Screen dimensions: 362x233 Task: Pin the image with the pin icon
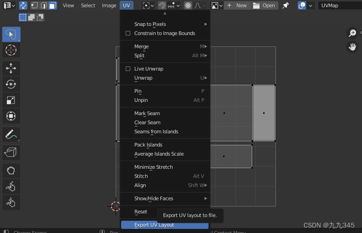coord(286,5)
